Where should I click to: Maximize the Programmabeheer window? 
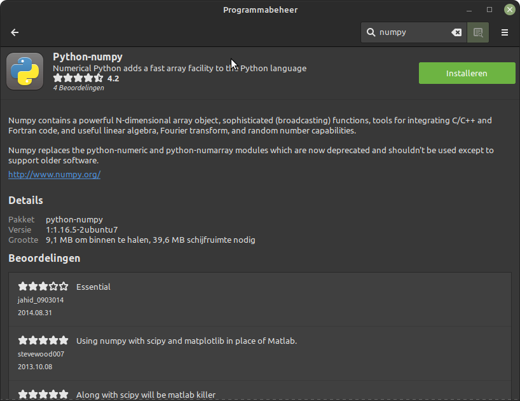pyautogui.click(x=489, y=10)
